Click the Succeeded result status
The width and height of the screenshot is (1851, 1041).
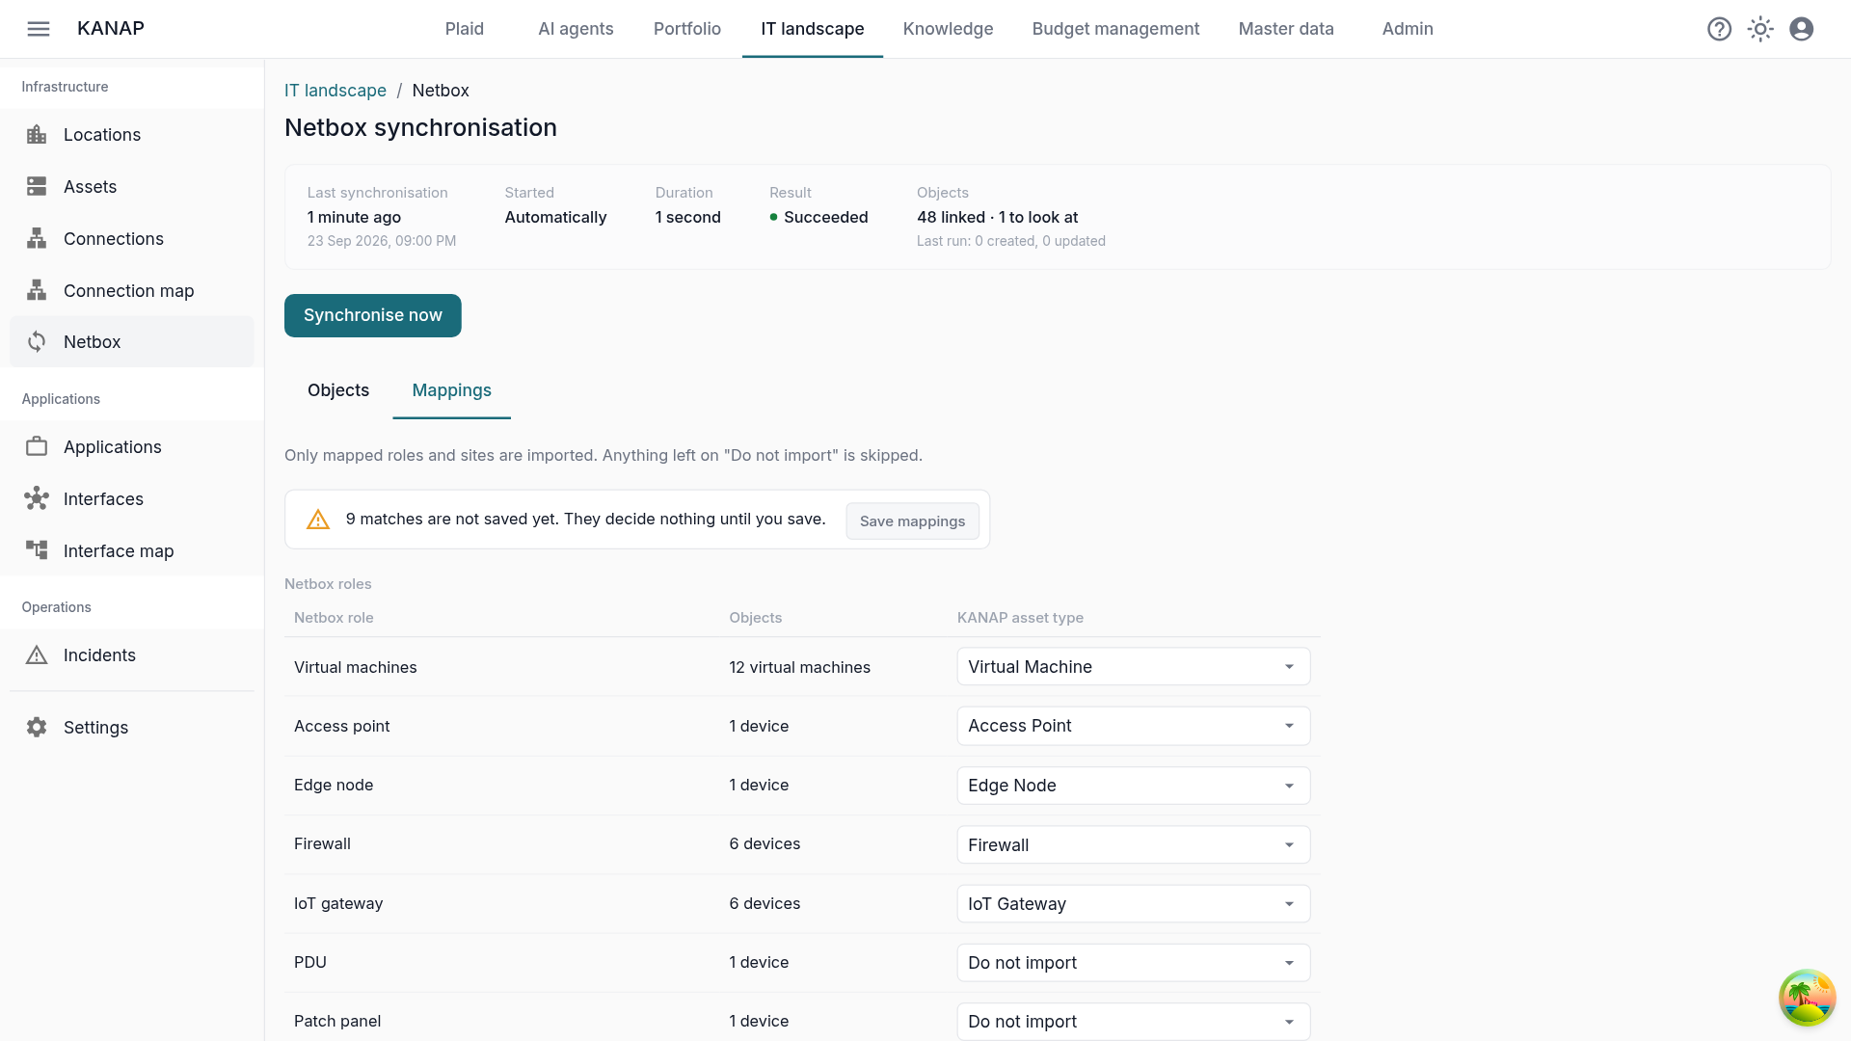click(818, 218)
